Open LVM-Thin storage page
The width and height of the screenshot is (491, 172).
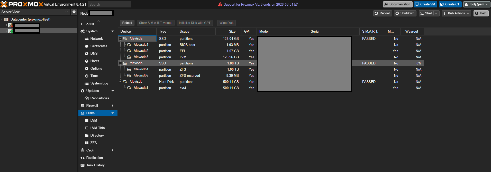[x=97, y=128]
